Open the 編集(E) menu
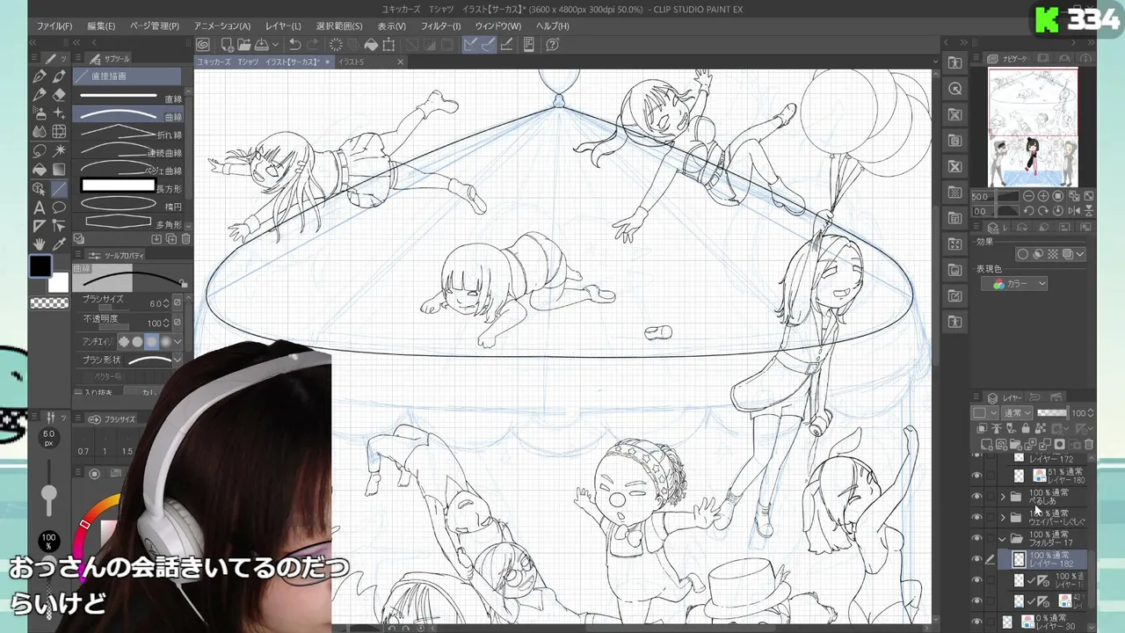This screenshot has width=1125, height=633. tap(101, 26)
